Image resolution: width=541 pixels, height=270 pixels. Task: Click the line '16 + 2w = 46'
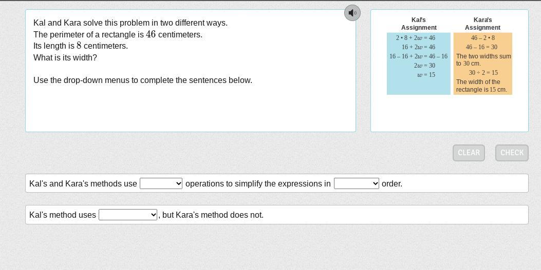point(418,47)
